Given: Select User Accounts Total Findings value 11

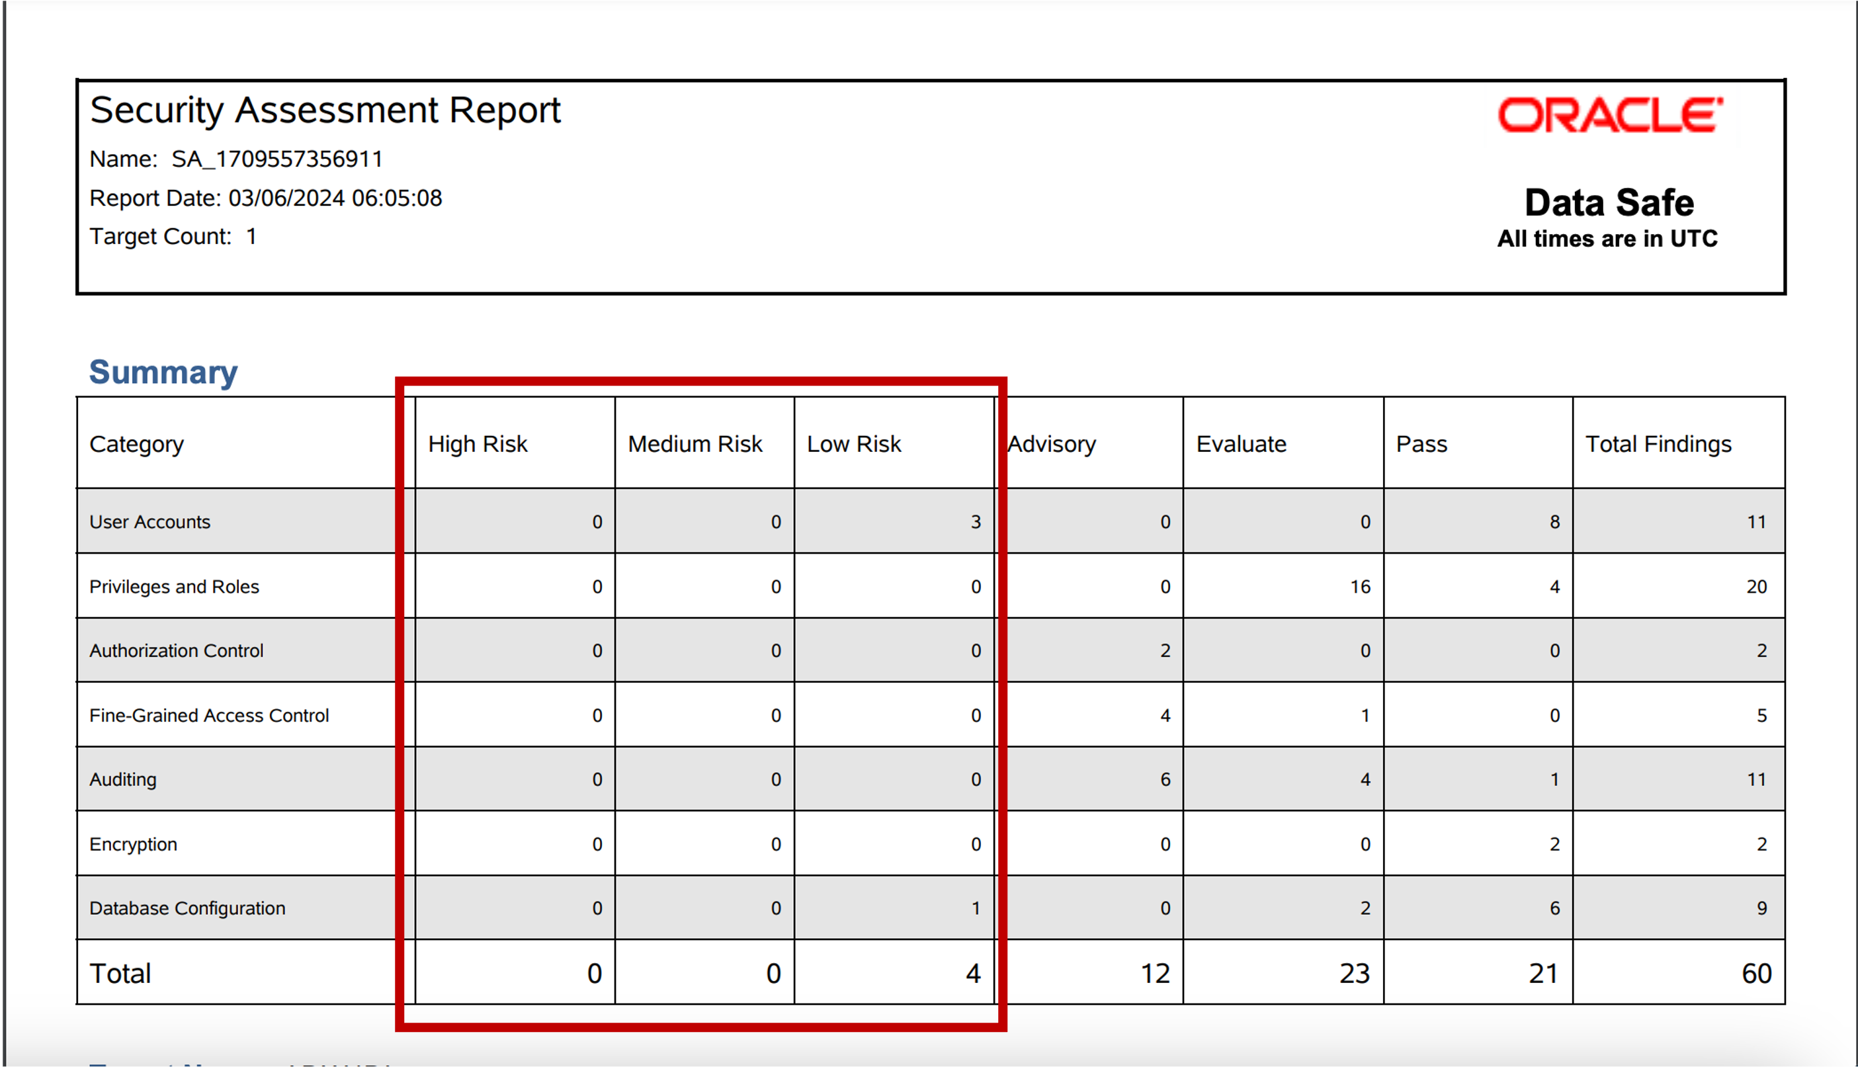Looking at the screenshot, I should point(1757,522).
